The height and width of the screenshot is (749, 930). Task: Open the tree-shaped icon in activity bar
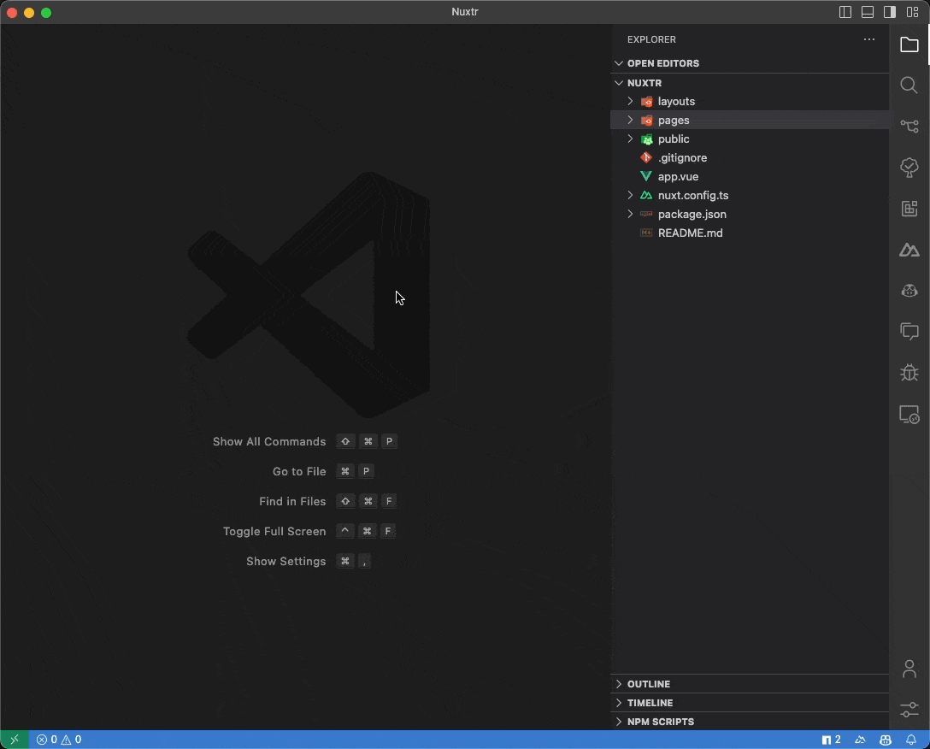(x=909, y=168)
